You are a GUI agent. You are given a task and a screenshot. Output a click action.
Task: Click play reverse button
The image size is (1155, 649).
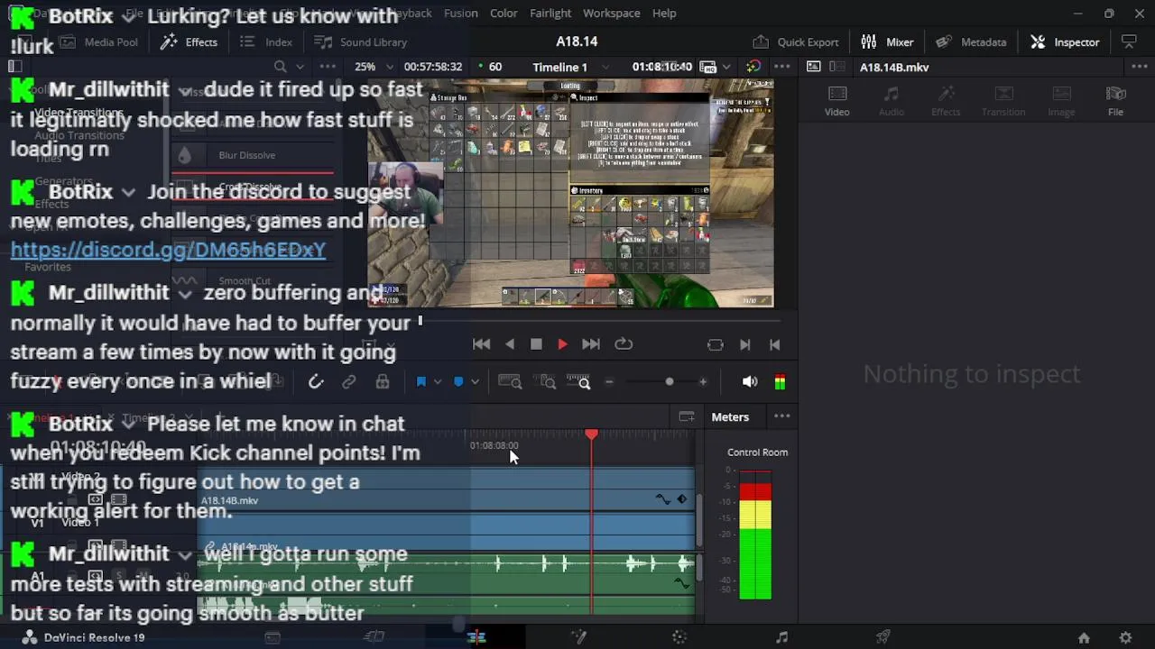[x=510, y=344]
